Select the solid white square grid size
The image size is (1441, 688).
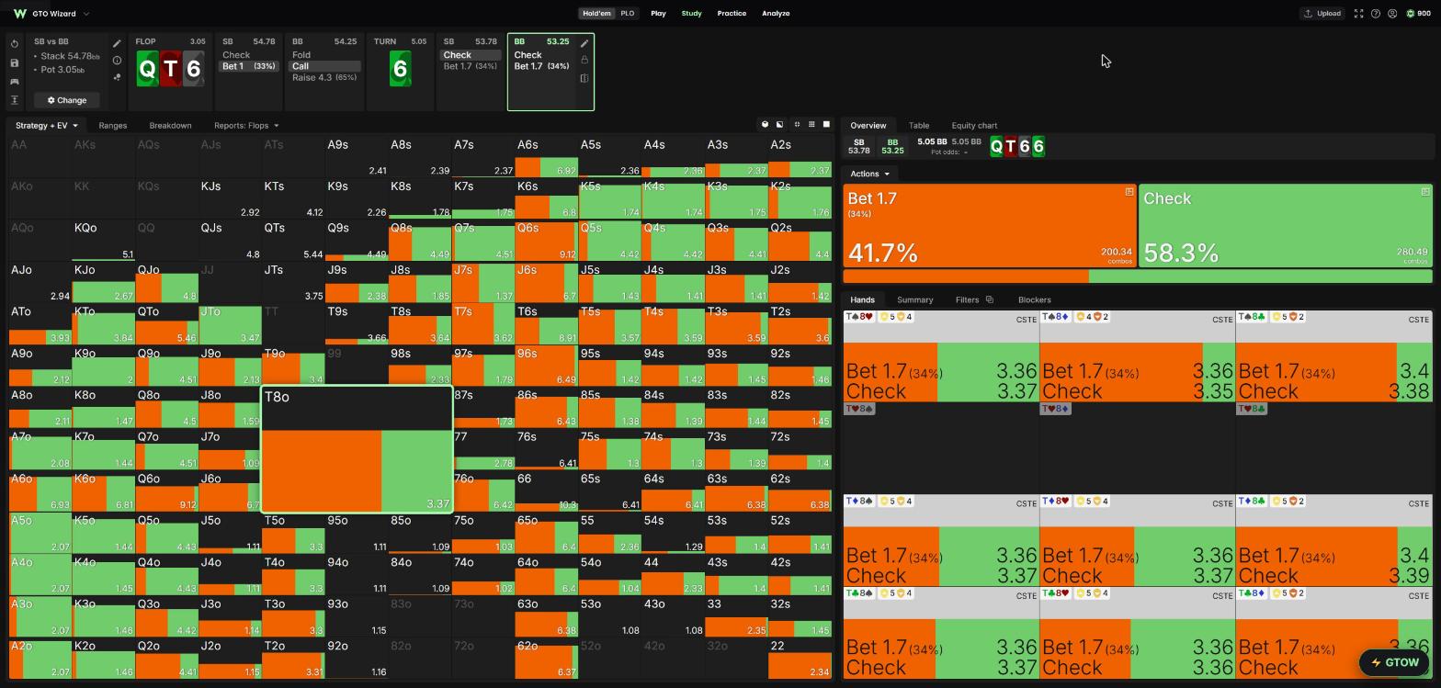(826, 125)
